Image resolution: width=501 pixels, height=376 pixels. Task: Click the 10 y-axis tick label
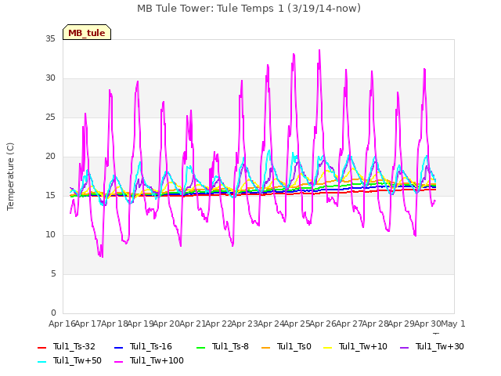pyautogui.click(x=50, y=235)
